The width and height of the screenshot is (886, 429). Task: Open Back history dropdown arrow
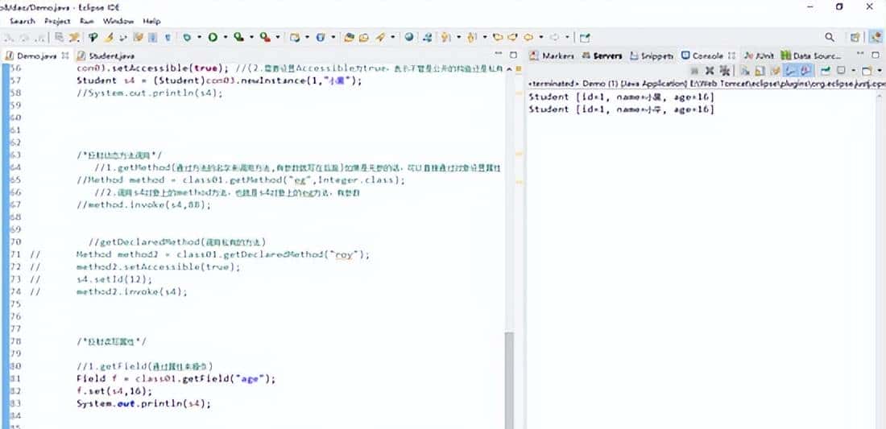pos(541,37)
